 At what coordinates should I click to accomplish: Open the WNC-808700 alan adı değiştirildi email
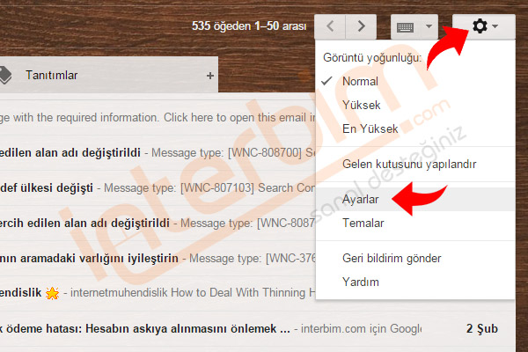pos(158,152)
